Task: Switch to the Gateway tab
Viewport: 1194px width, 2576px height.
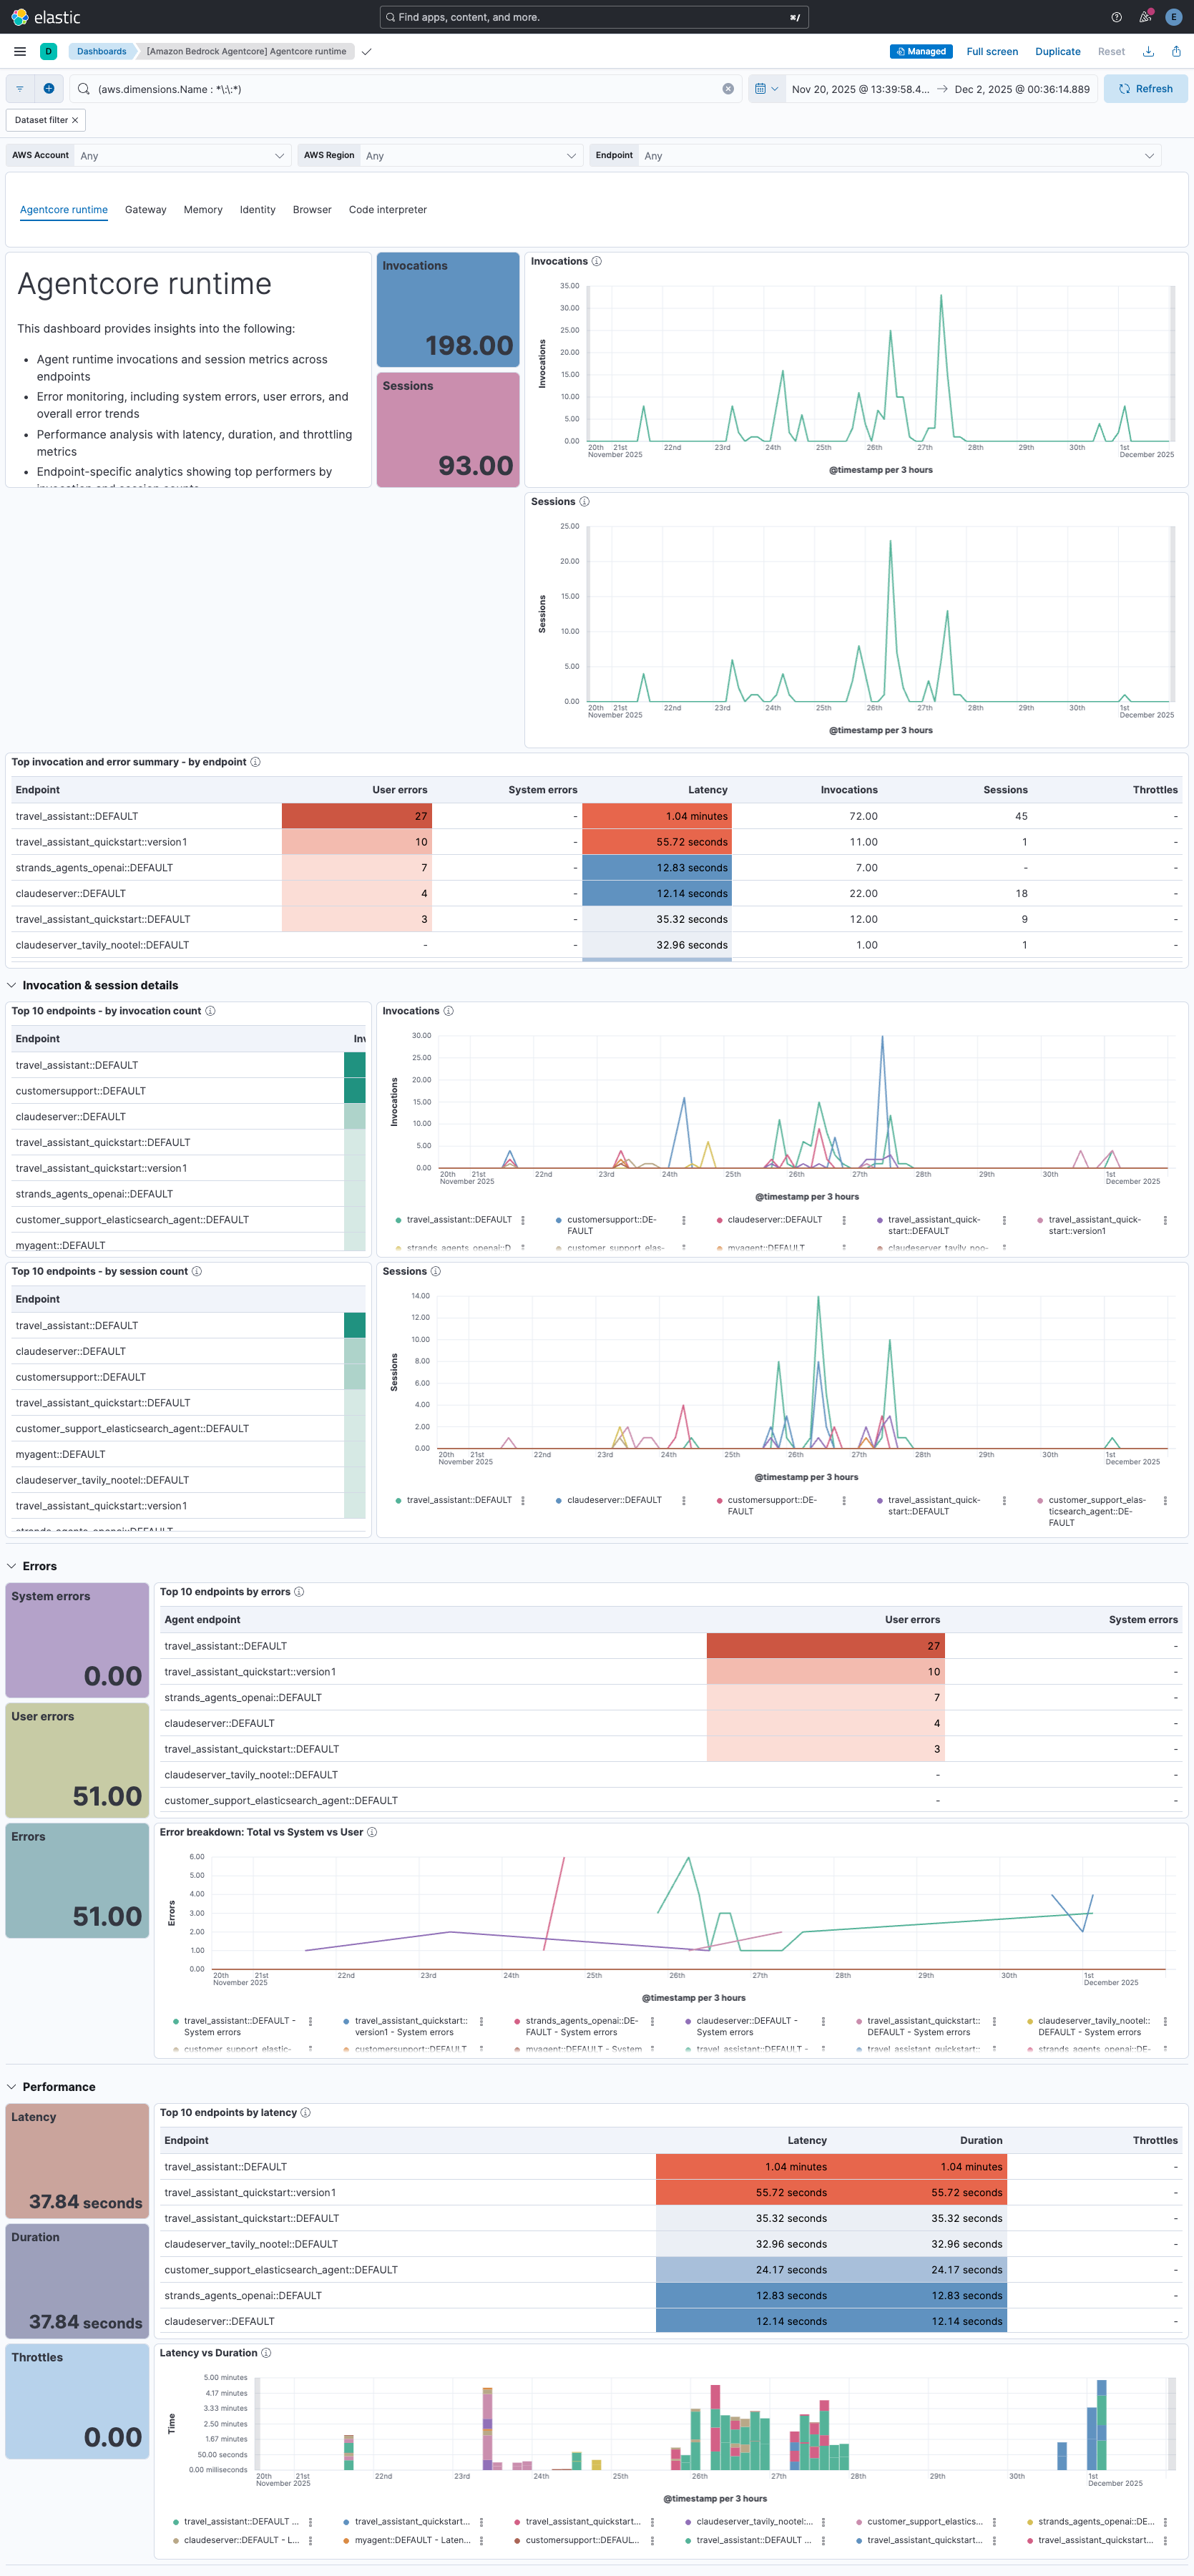Action: click(x=145, y=210)
